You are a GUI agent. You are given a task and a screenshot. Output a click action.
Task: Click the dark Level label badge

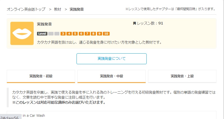pyautogui.click(x=42, y=34)
